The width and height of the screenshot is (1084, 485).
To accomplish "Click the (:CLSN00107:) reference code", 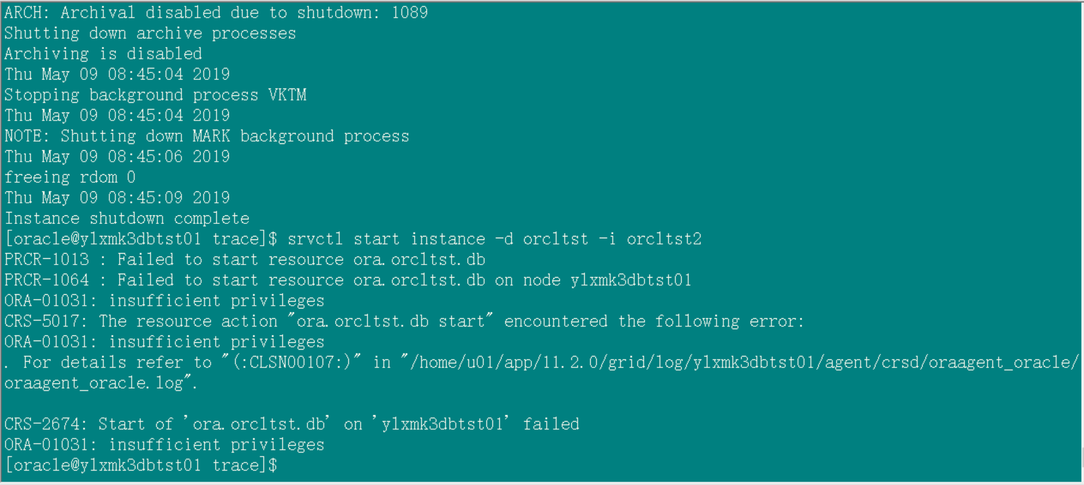I will (x=292, y=362).
